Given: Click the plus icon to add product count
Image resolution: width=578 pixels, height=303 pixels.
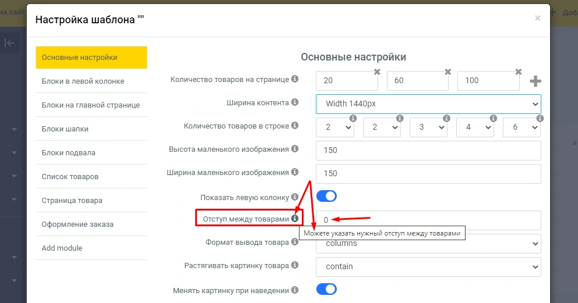Looking at the screenshot, I should tap(535, 81).
